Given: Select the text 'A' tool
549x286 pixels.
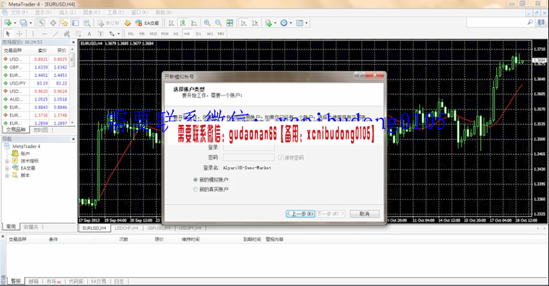Looking at the screenshot, I should point(89,34).
